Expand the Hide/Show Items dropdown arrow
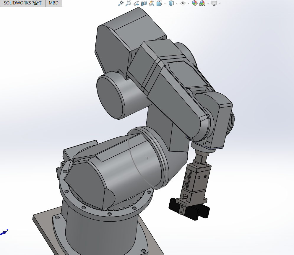This screenshot has height=255, width=294. (189, 3)
